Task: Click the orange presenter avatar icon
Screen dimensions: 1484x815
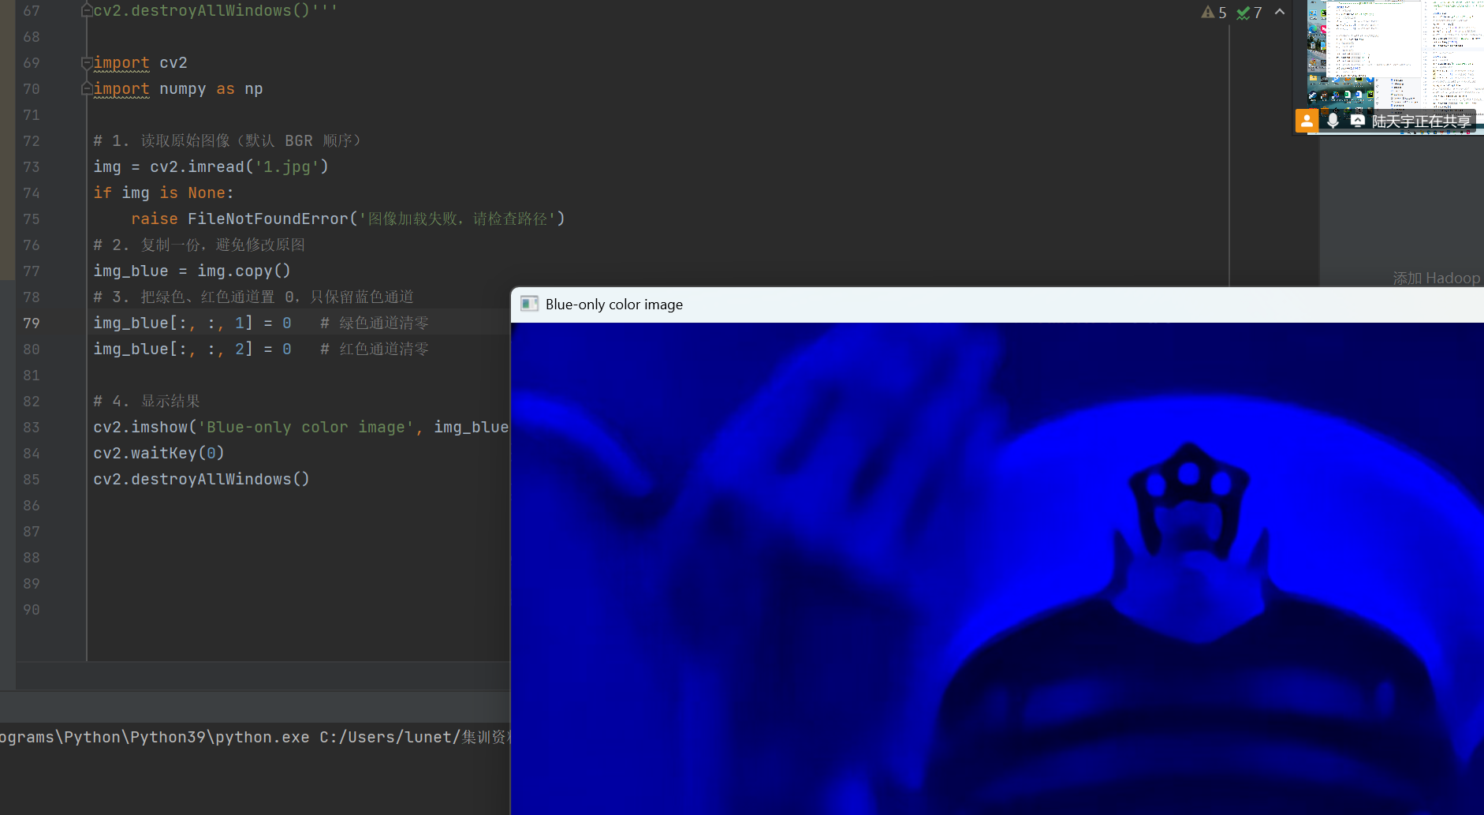Action: pyautogui.click(x=1307, y=121)
